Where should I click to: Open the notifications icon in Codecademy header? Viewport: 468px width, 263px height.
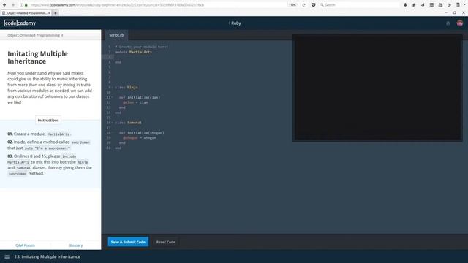coord(448,23)
